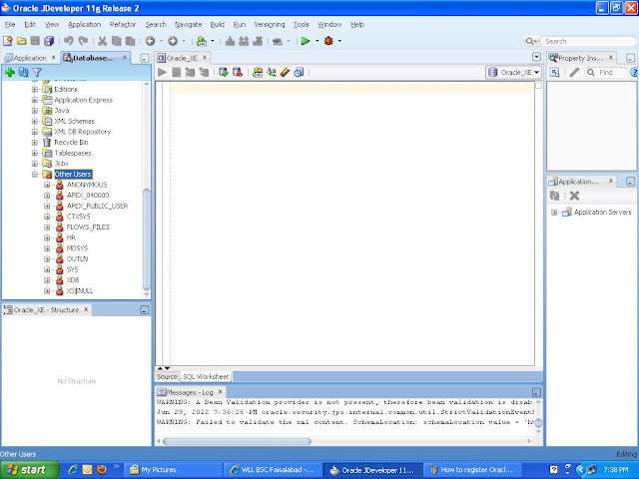Click the Undo arrow icon
The height and width of the screenshot is (479, 639).
pos(69,41)
